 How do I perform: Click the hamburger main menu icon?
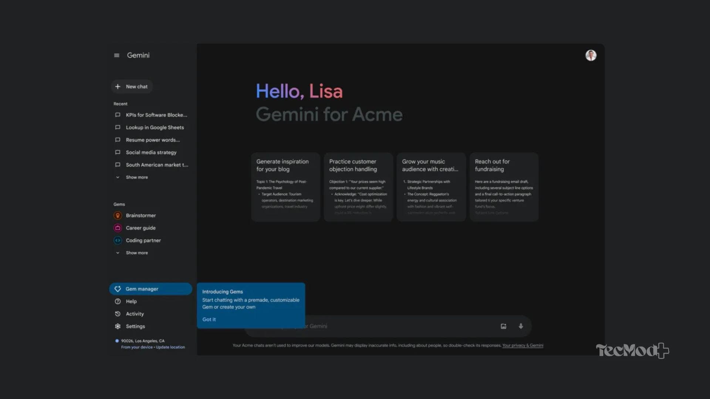[x=116, y=55]
